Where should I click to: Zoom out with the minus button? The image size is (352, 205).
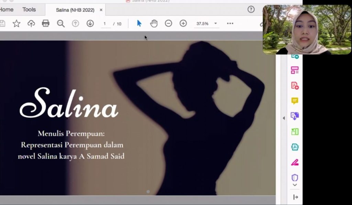168,23
